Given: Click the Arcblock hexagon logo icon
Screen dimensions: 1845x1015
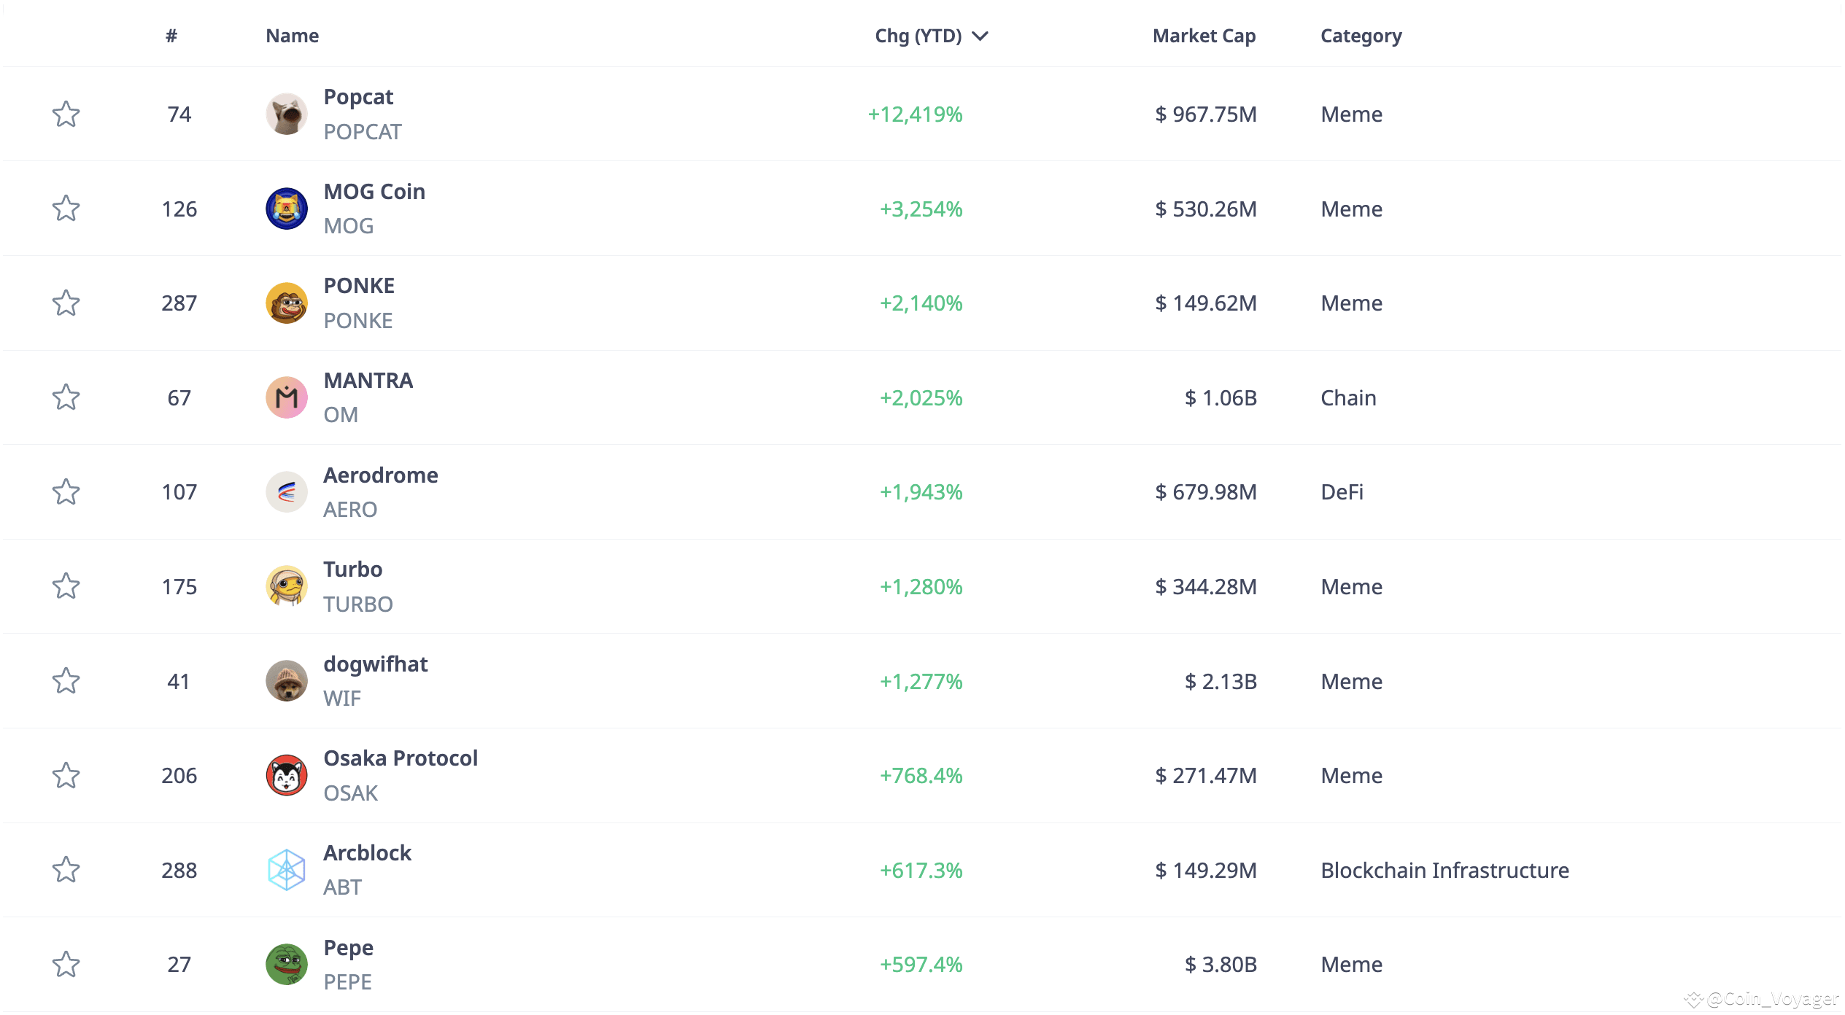Looking at the screenshot, I should pyautogui.click(x=286, y=870).
